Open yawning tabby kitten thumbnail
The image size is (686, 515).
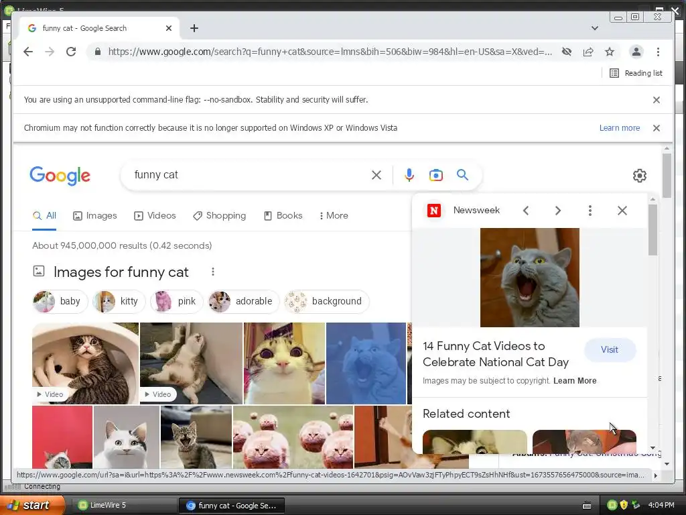click(196, 437)
